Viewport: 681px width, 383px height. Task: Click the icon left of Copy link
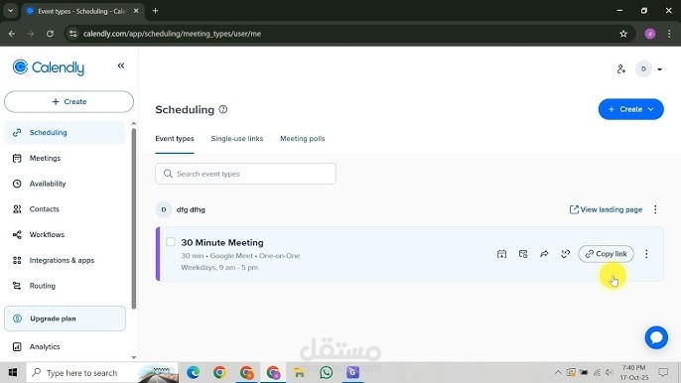[x=566, y=254]
